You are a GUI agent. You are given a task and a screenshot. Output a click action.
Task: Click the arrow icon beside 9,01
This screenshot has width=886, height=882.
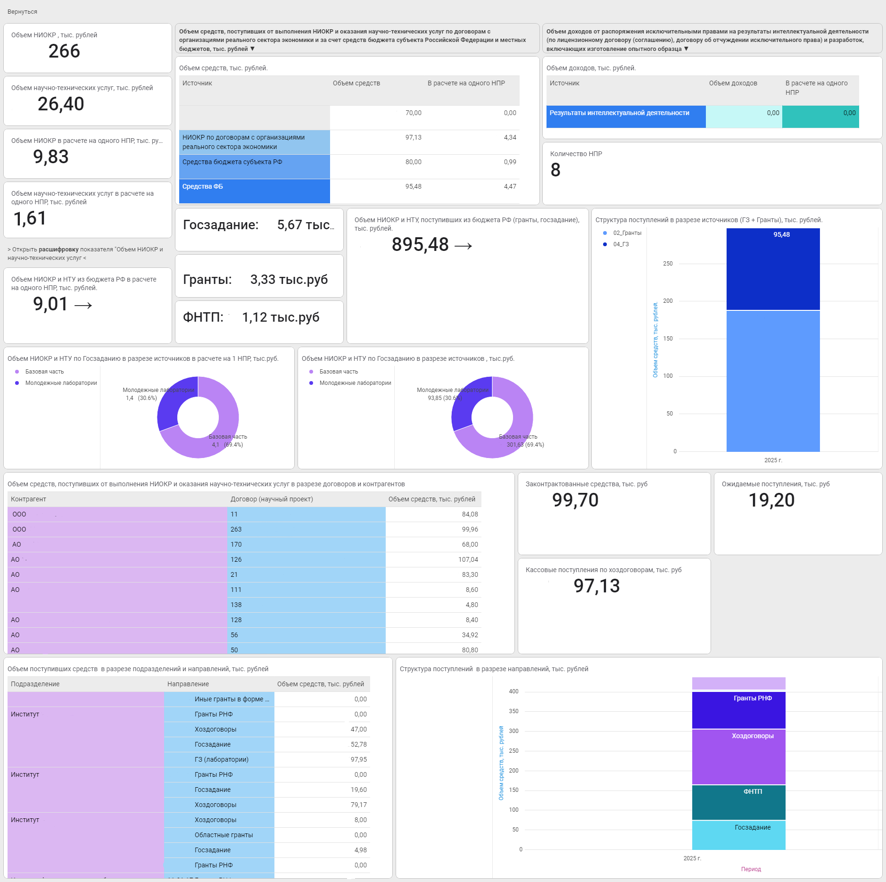[x=83, y=306]
